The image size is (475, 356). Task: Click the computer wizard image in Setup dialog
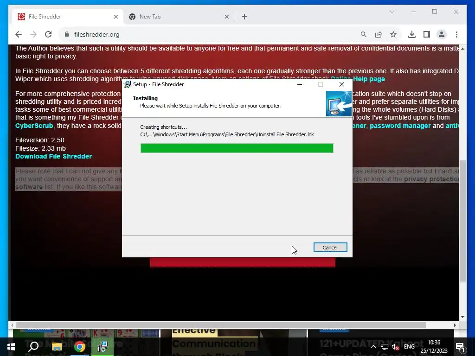click(339, 103)
